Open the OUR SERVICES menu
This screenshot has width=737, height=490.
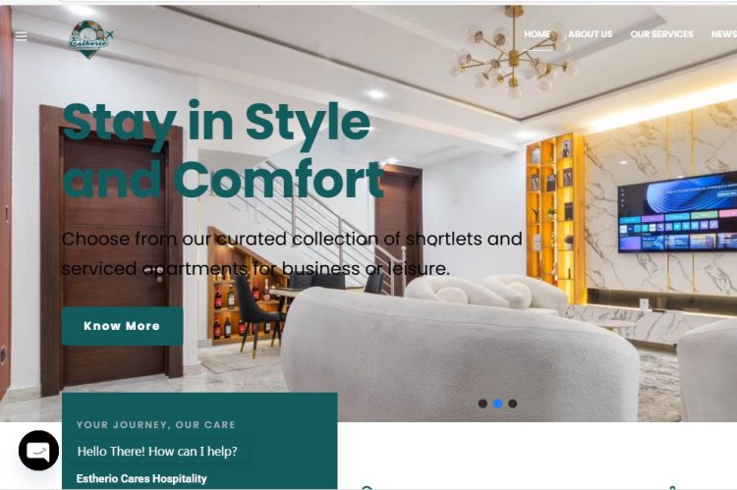661,34
